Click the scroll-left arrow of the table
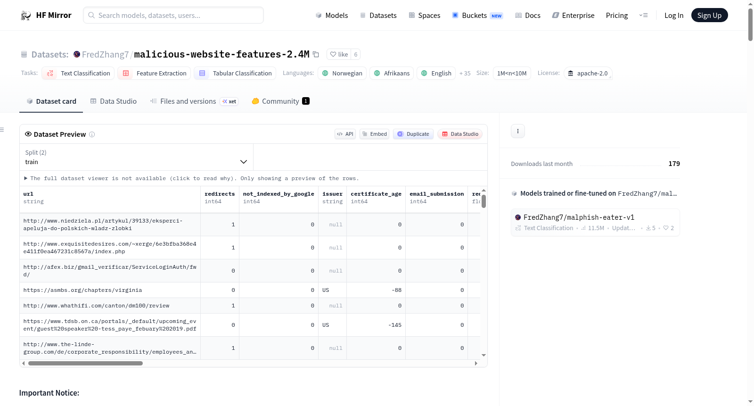This screenshot has width=754, height=406. tap(24, 363)
